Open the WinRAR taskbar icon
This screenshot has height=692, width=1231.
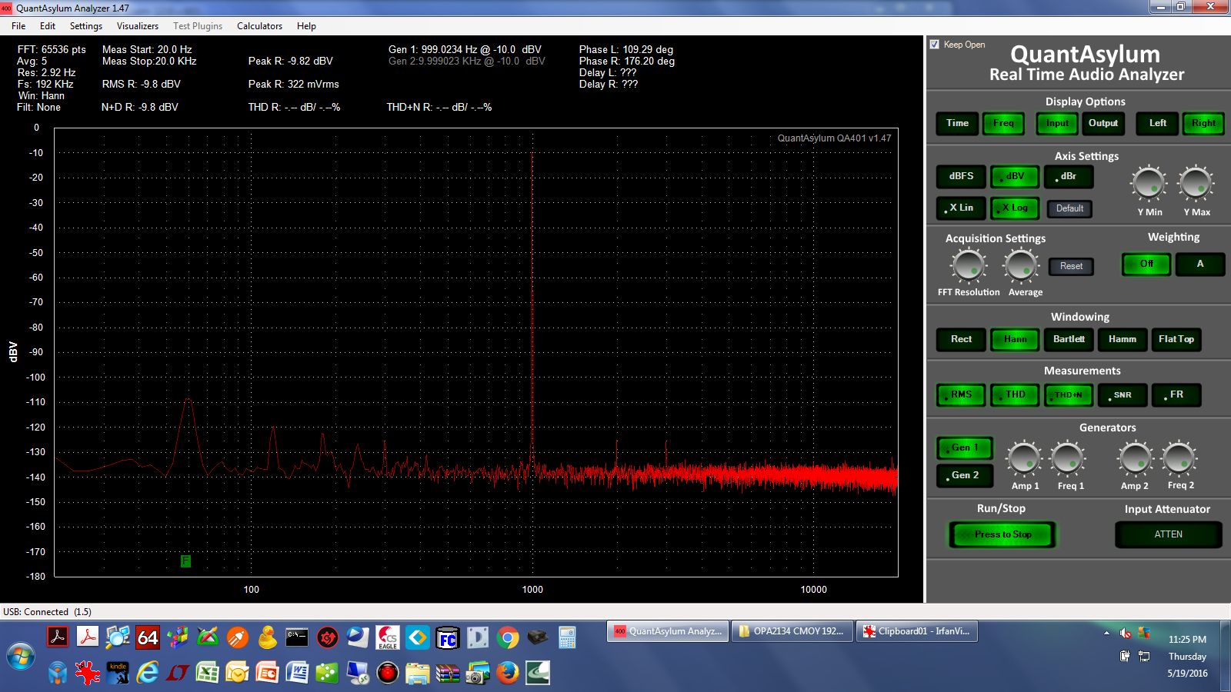pos(447,674)
